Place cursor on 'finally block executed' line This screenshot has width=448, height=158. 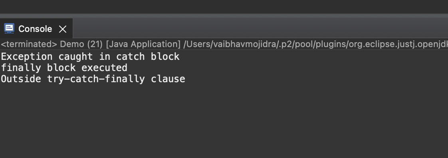[64, 68]
